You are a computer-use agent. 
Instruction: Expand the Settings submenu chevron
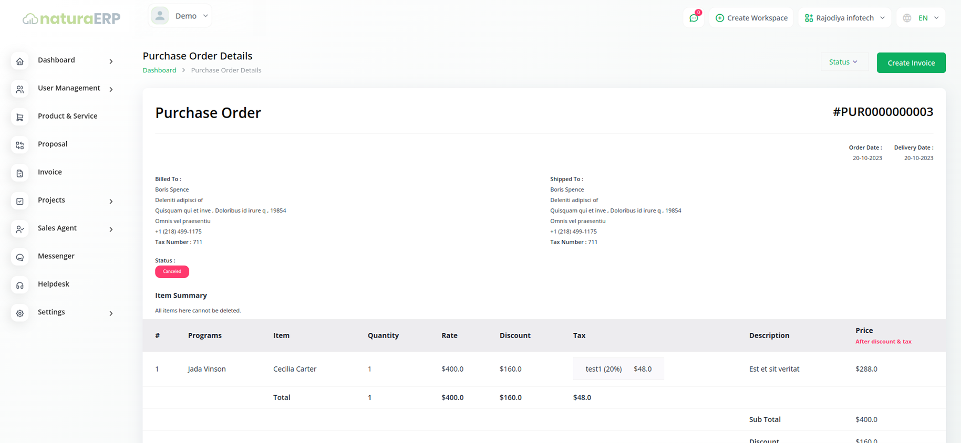[x=111, y=313]
